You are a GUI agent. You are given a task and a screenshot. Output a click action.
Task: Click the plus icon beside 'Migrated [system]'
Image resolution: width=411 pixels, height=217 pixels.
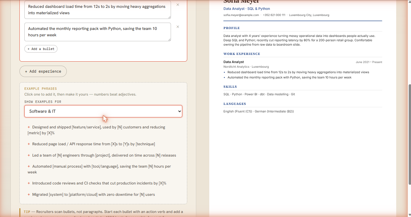(x=29, y=194)
